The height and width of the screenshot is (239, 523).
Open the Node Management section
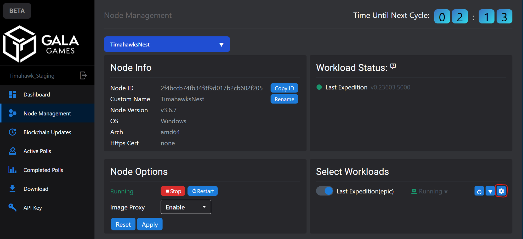click(x=47, y=113)
